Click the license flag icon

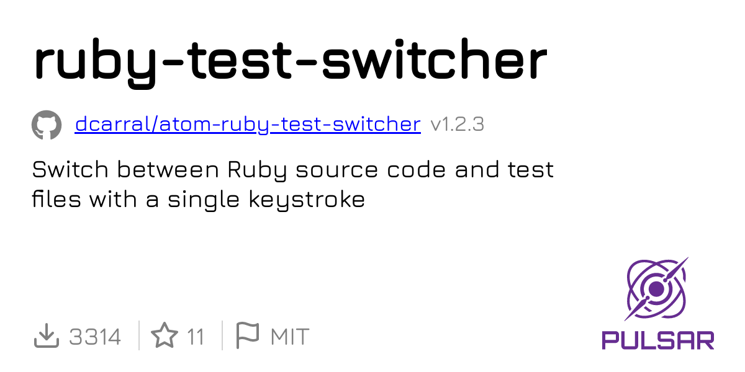pyautogui.click(x=248, y=337)
